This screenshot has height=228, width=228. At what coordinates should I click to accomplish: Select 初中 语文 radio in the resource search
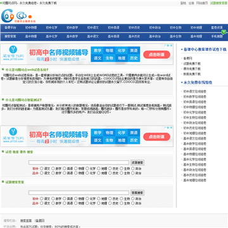click(42, 168)
